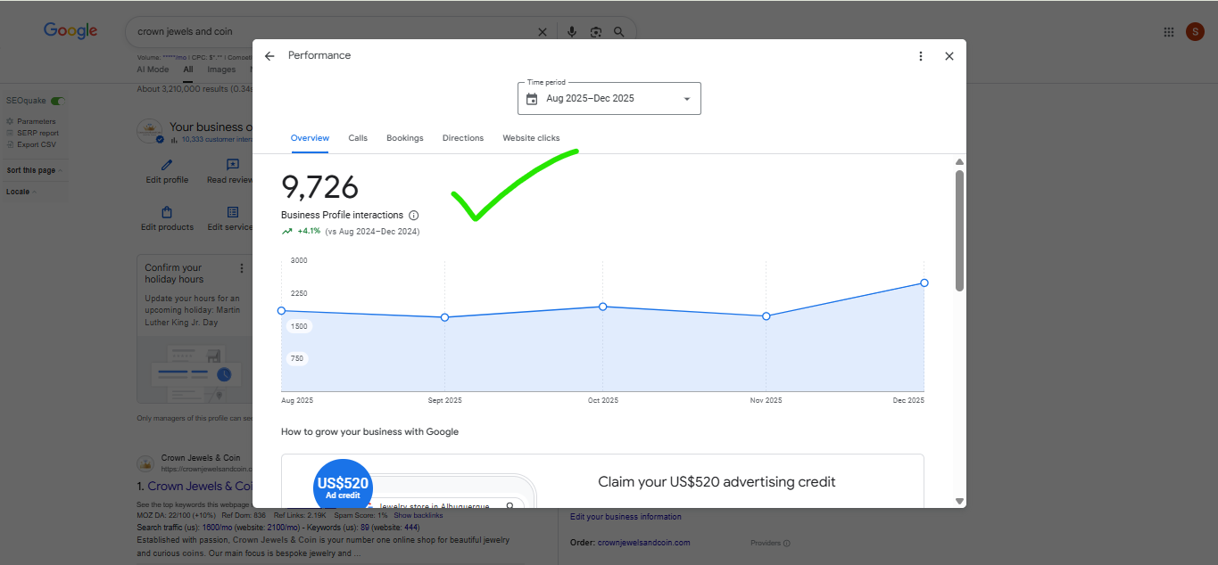
Task: Click Claim your US$520 advertising credit text
Action: point(717,482)
